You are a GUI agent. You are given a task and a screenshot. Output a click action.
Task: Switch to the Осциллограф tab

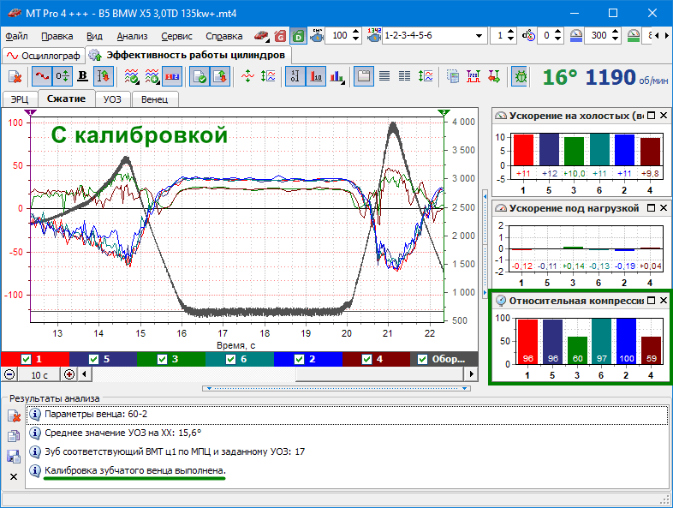(x=43, y=56)
